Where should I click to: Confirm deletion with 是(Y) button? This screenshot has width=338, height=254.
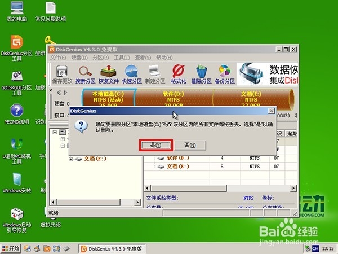155,145
